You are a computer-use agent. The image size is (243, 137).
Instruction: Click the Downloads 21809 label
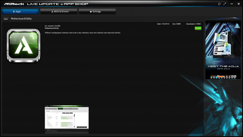click(193, 24)
